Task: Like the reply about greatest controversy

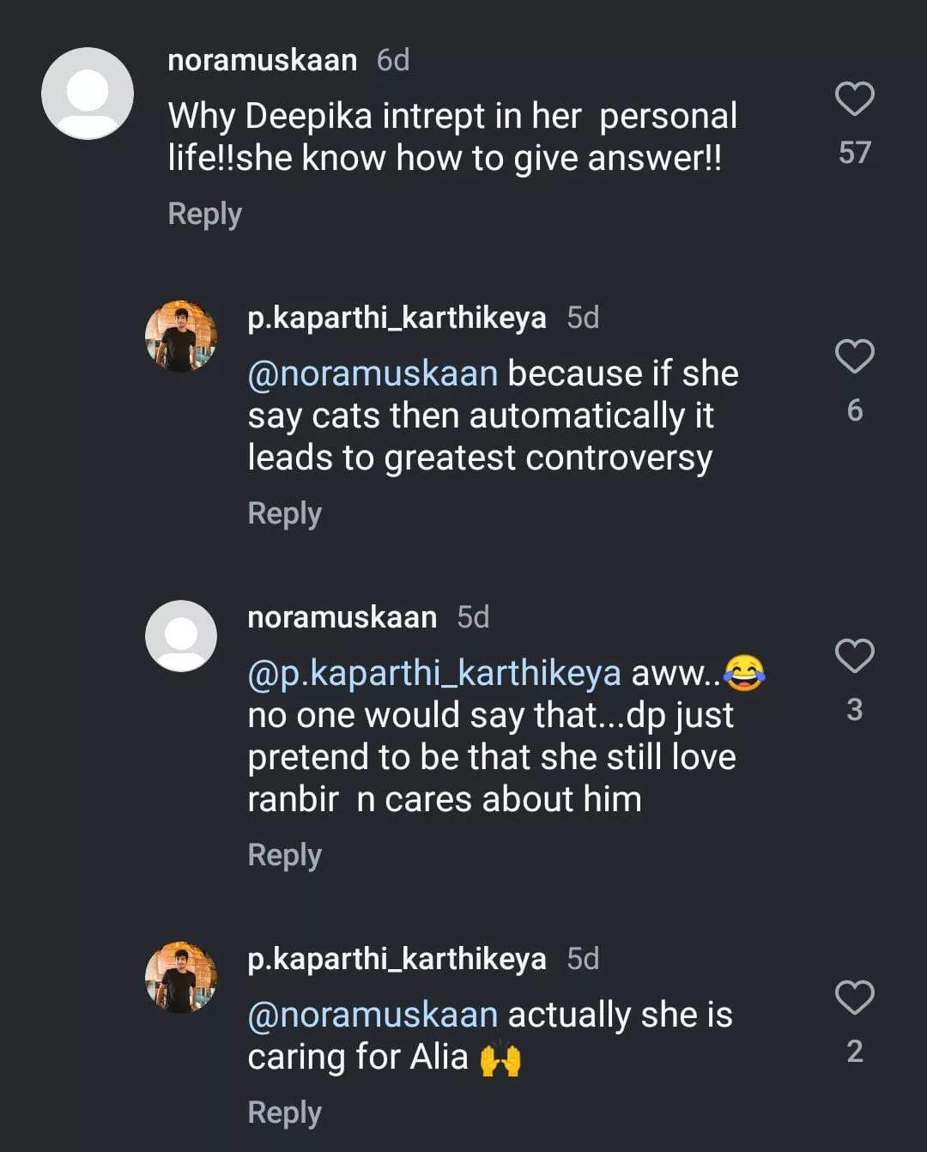Action: coord(854,356)
